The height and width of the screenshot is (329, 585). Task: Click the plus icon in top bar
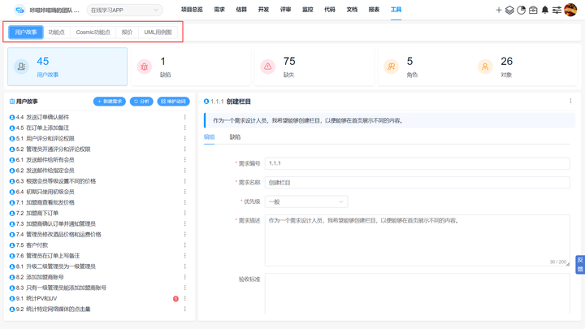coord(499,11)
